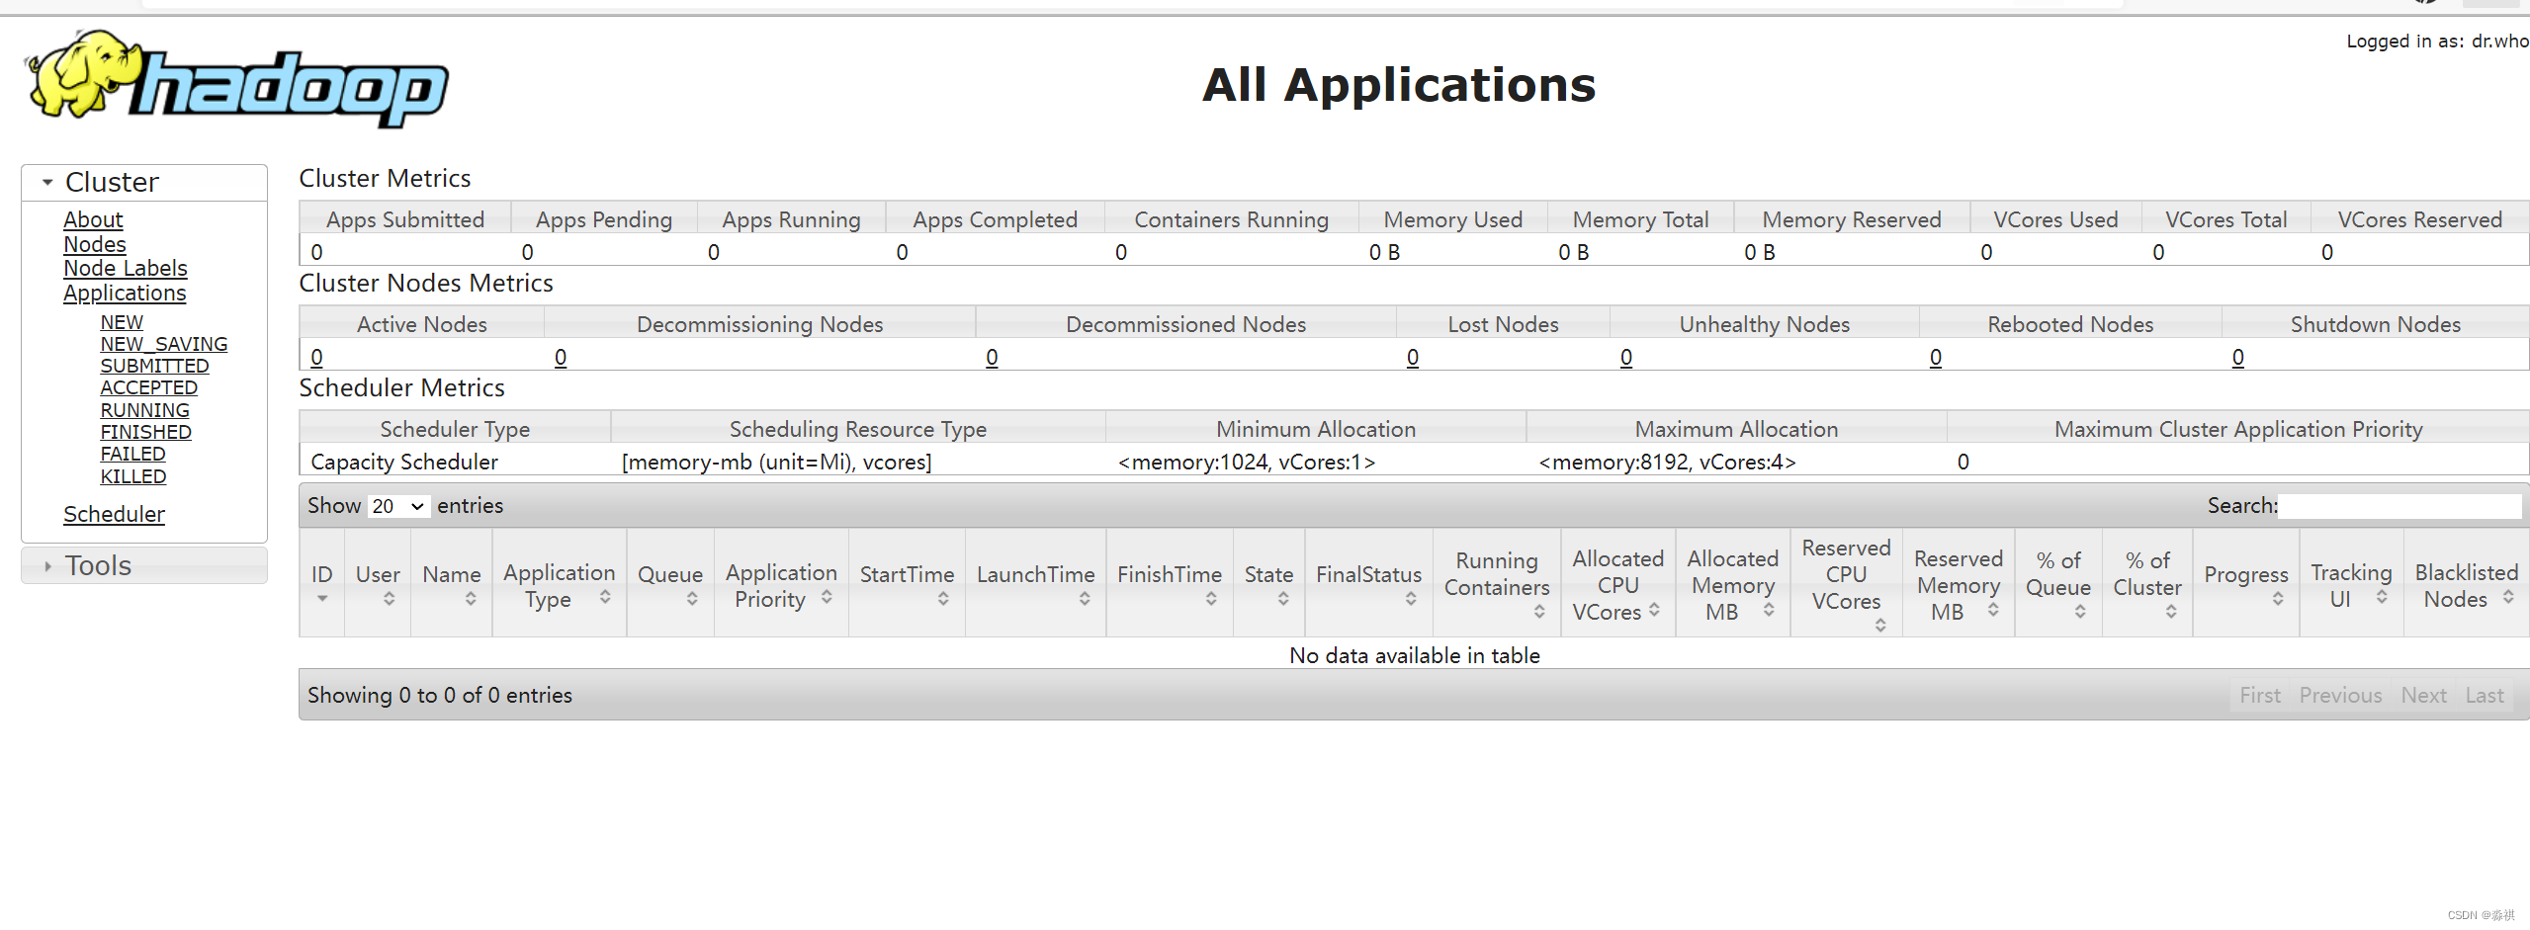Viewport: 2530px width, 930px height.
Task: Sort by Reserved Memory MB column
Action: pos(1959,583)
